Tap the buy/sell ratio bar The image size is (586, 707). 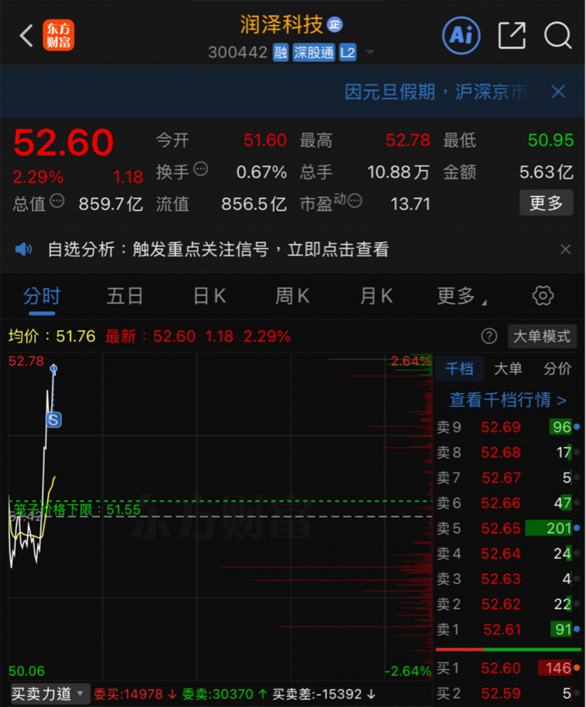[x=508, y=649]
